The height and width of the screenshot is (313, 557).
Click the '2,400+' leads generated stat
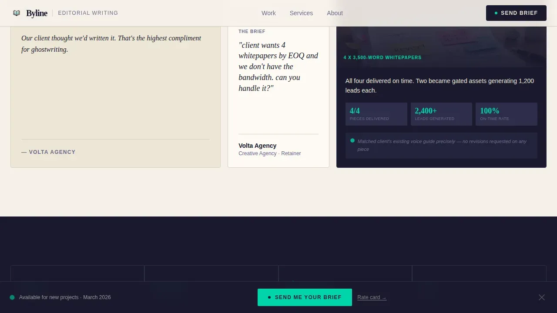[441, 114]
